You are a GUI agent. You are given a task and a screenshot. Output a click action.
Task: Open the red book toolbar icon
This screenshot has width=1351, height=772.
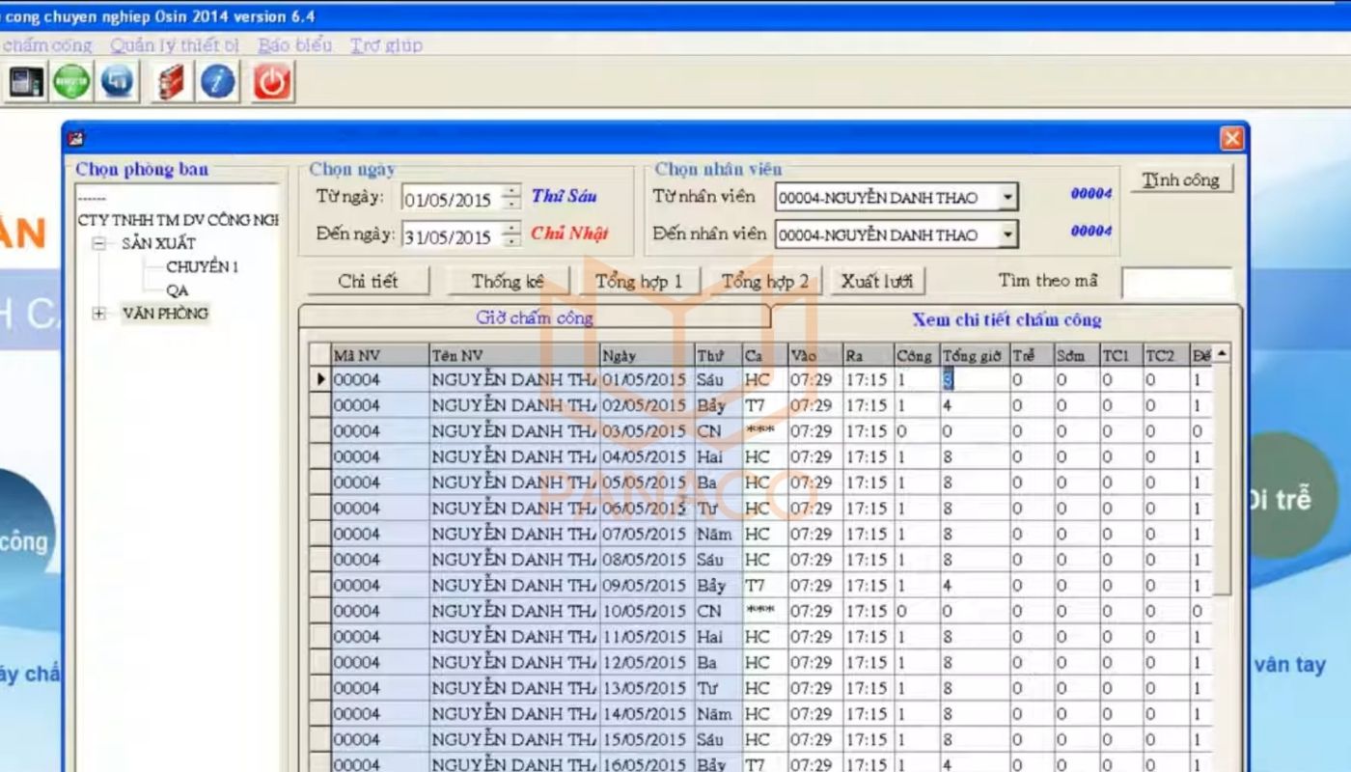(x=172, y=82)
